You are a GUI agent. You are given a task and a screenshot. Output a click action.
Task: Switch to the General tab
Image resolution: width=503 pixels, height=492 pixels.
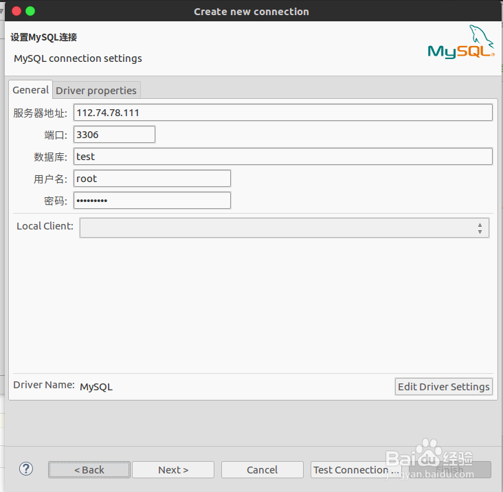[x=30, y=90]
